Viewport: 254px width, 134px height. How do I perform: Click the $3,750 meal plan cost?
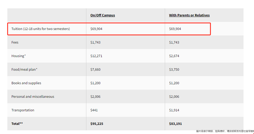pos(174,70)
